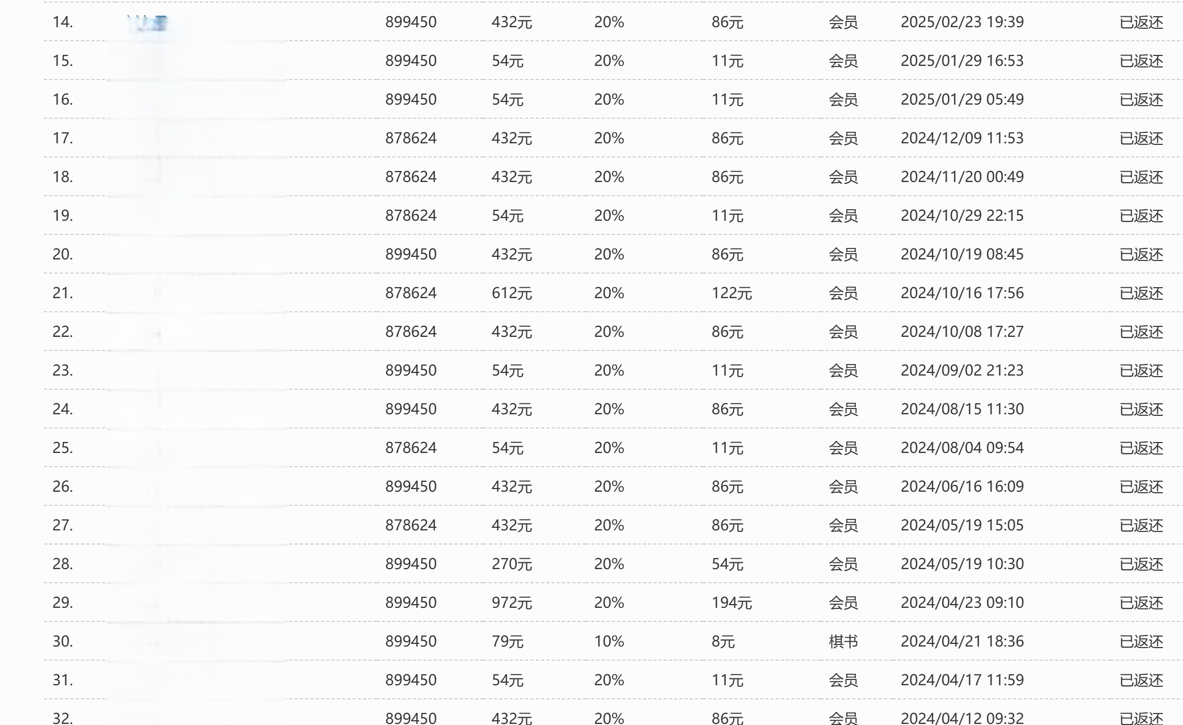
Task: Click date 2024/12/09 11:53
Action: point(962,138)
